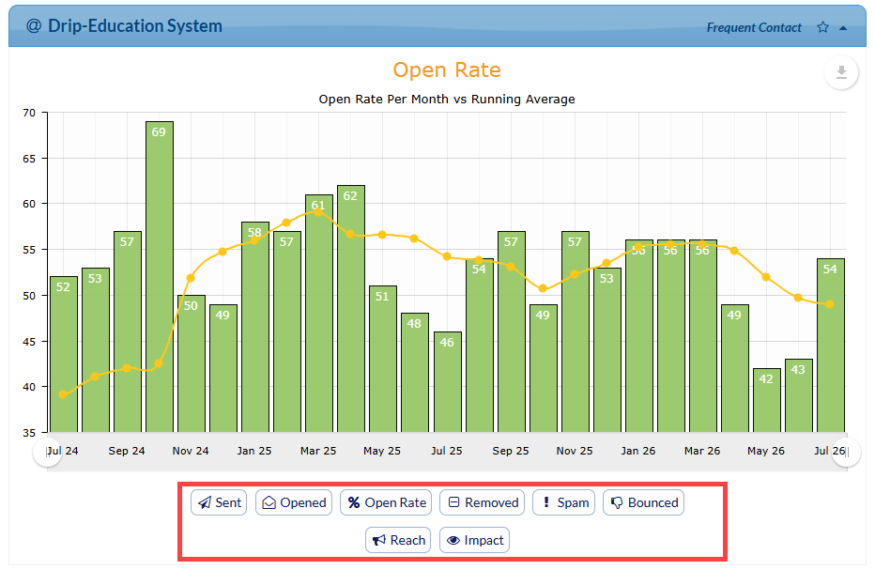Click the Jul 26 bar labeled 54
Screen dimensions: 875x570
coord(830,346)
